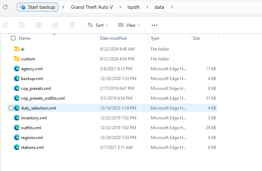Expand the chevron after 'data' breadcrumb
Screen dimensions: 262x171
[172, 7]
